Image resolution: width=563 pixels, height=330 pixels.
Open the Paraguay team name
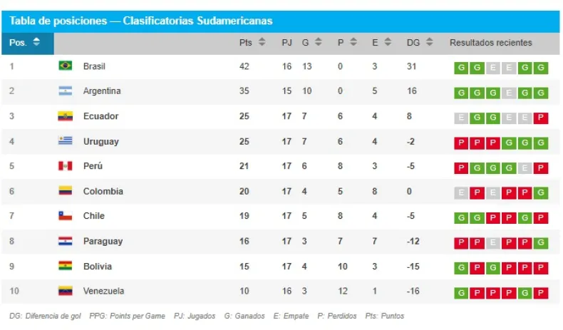pos(103,241)
